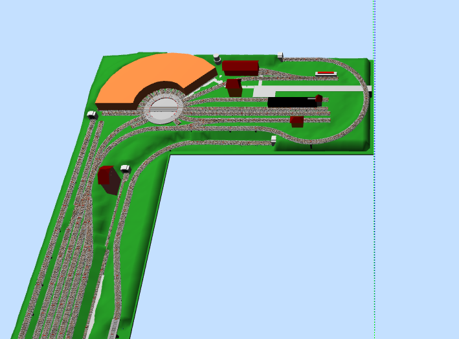Click the white vehicle left of the turntable
Screen dimensions: 459x339
pos(92,115)
